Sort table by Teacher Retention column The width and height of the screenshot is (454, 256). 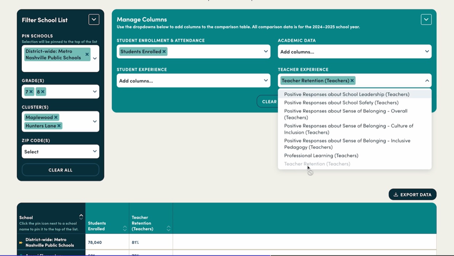pos(168,228)
